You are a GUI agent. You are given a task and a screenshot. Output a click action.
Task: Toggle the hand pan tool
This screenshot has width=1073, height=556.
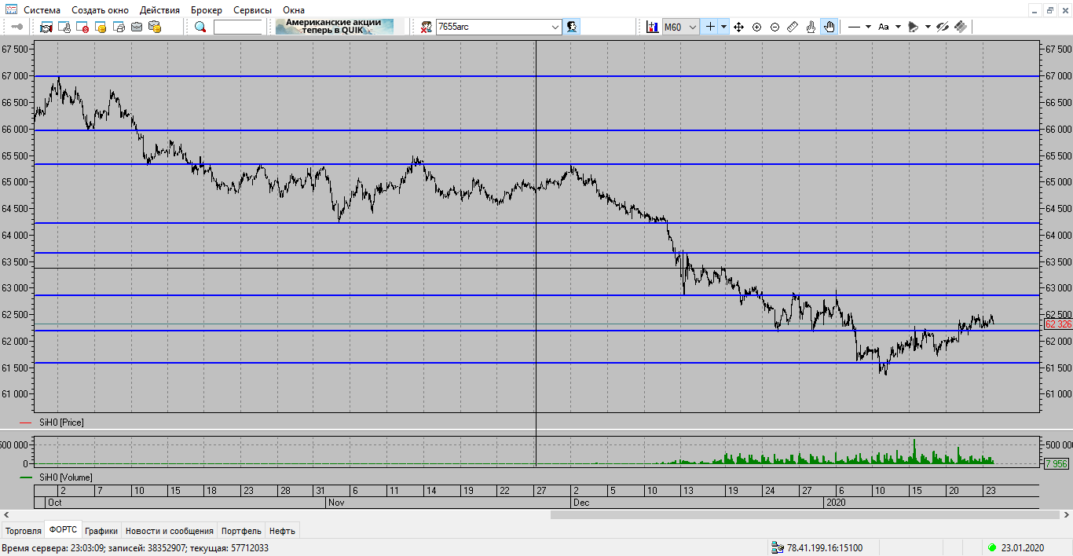pos(829,27)
